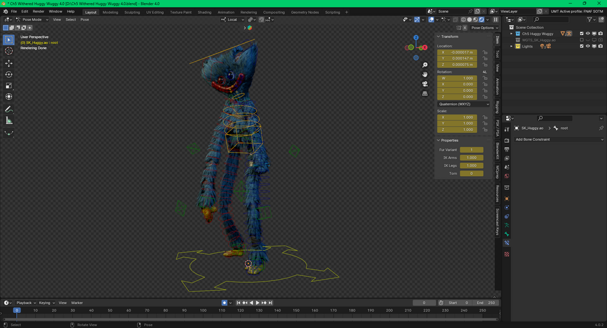Image resolution: width=607 pixels, height=328 pixels.
Task: Select the Breakdowner pose tool
Action: (x=9, y=133)
